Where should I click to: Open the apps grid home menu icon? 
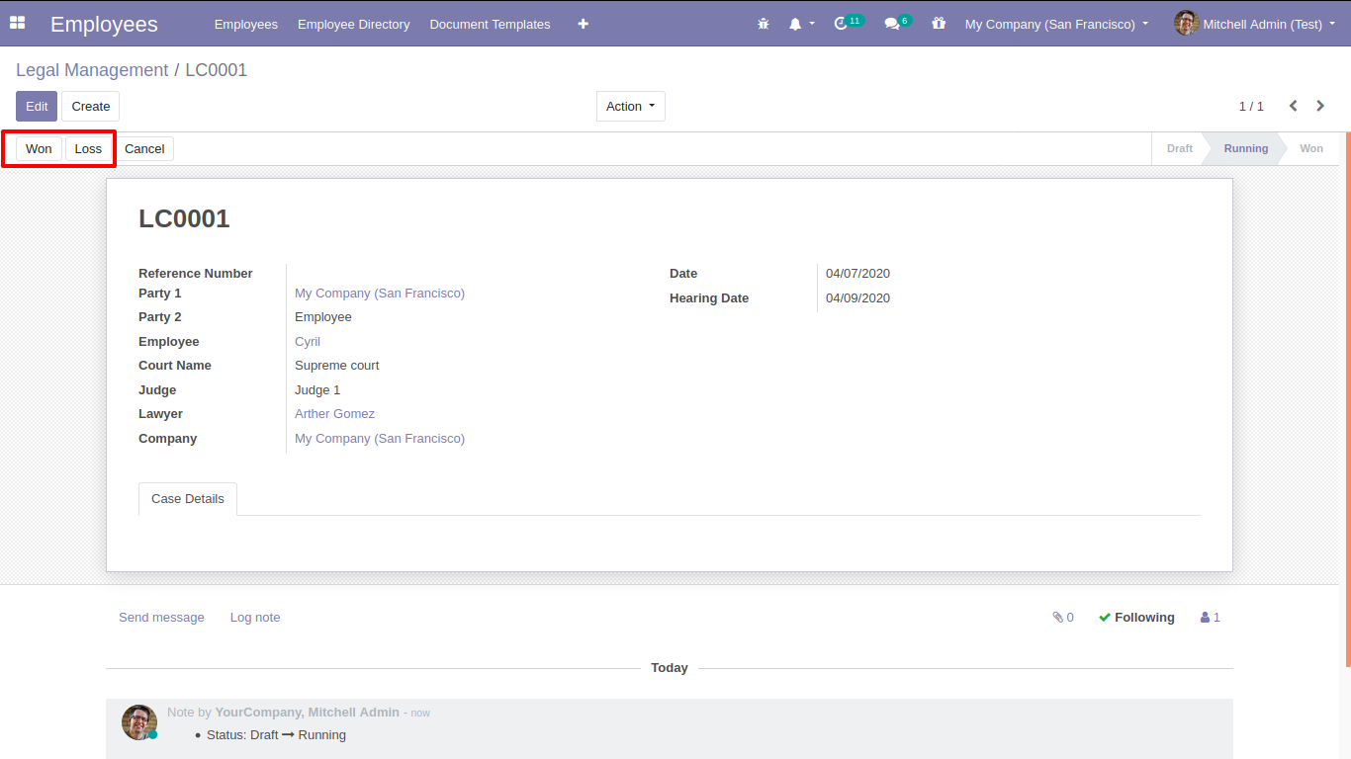pyautogui.click(x=17, y=24)
